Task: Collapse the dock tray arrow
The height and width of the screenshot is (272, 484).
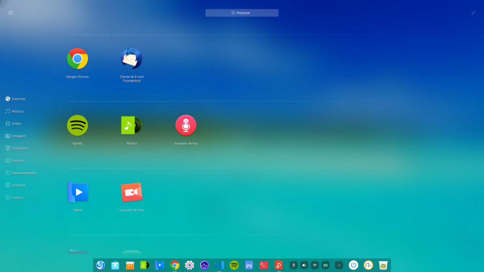Action: 339,265
